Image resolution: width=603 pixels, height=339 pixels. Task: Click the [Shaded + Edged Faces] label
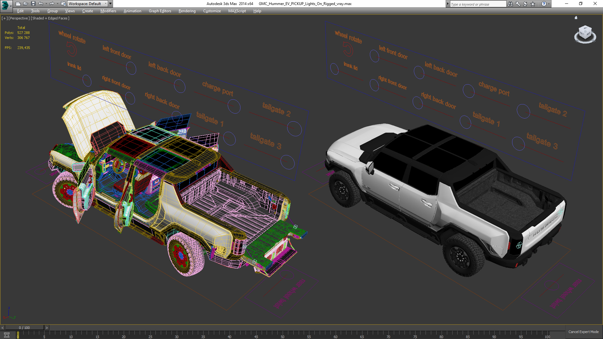[50, 18]
